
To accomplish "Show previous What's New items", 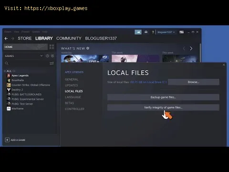I will click(184, 48).
